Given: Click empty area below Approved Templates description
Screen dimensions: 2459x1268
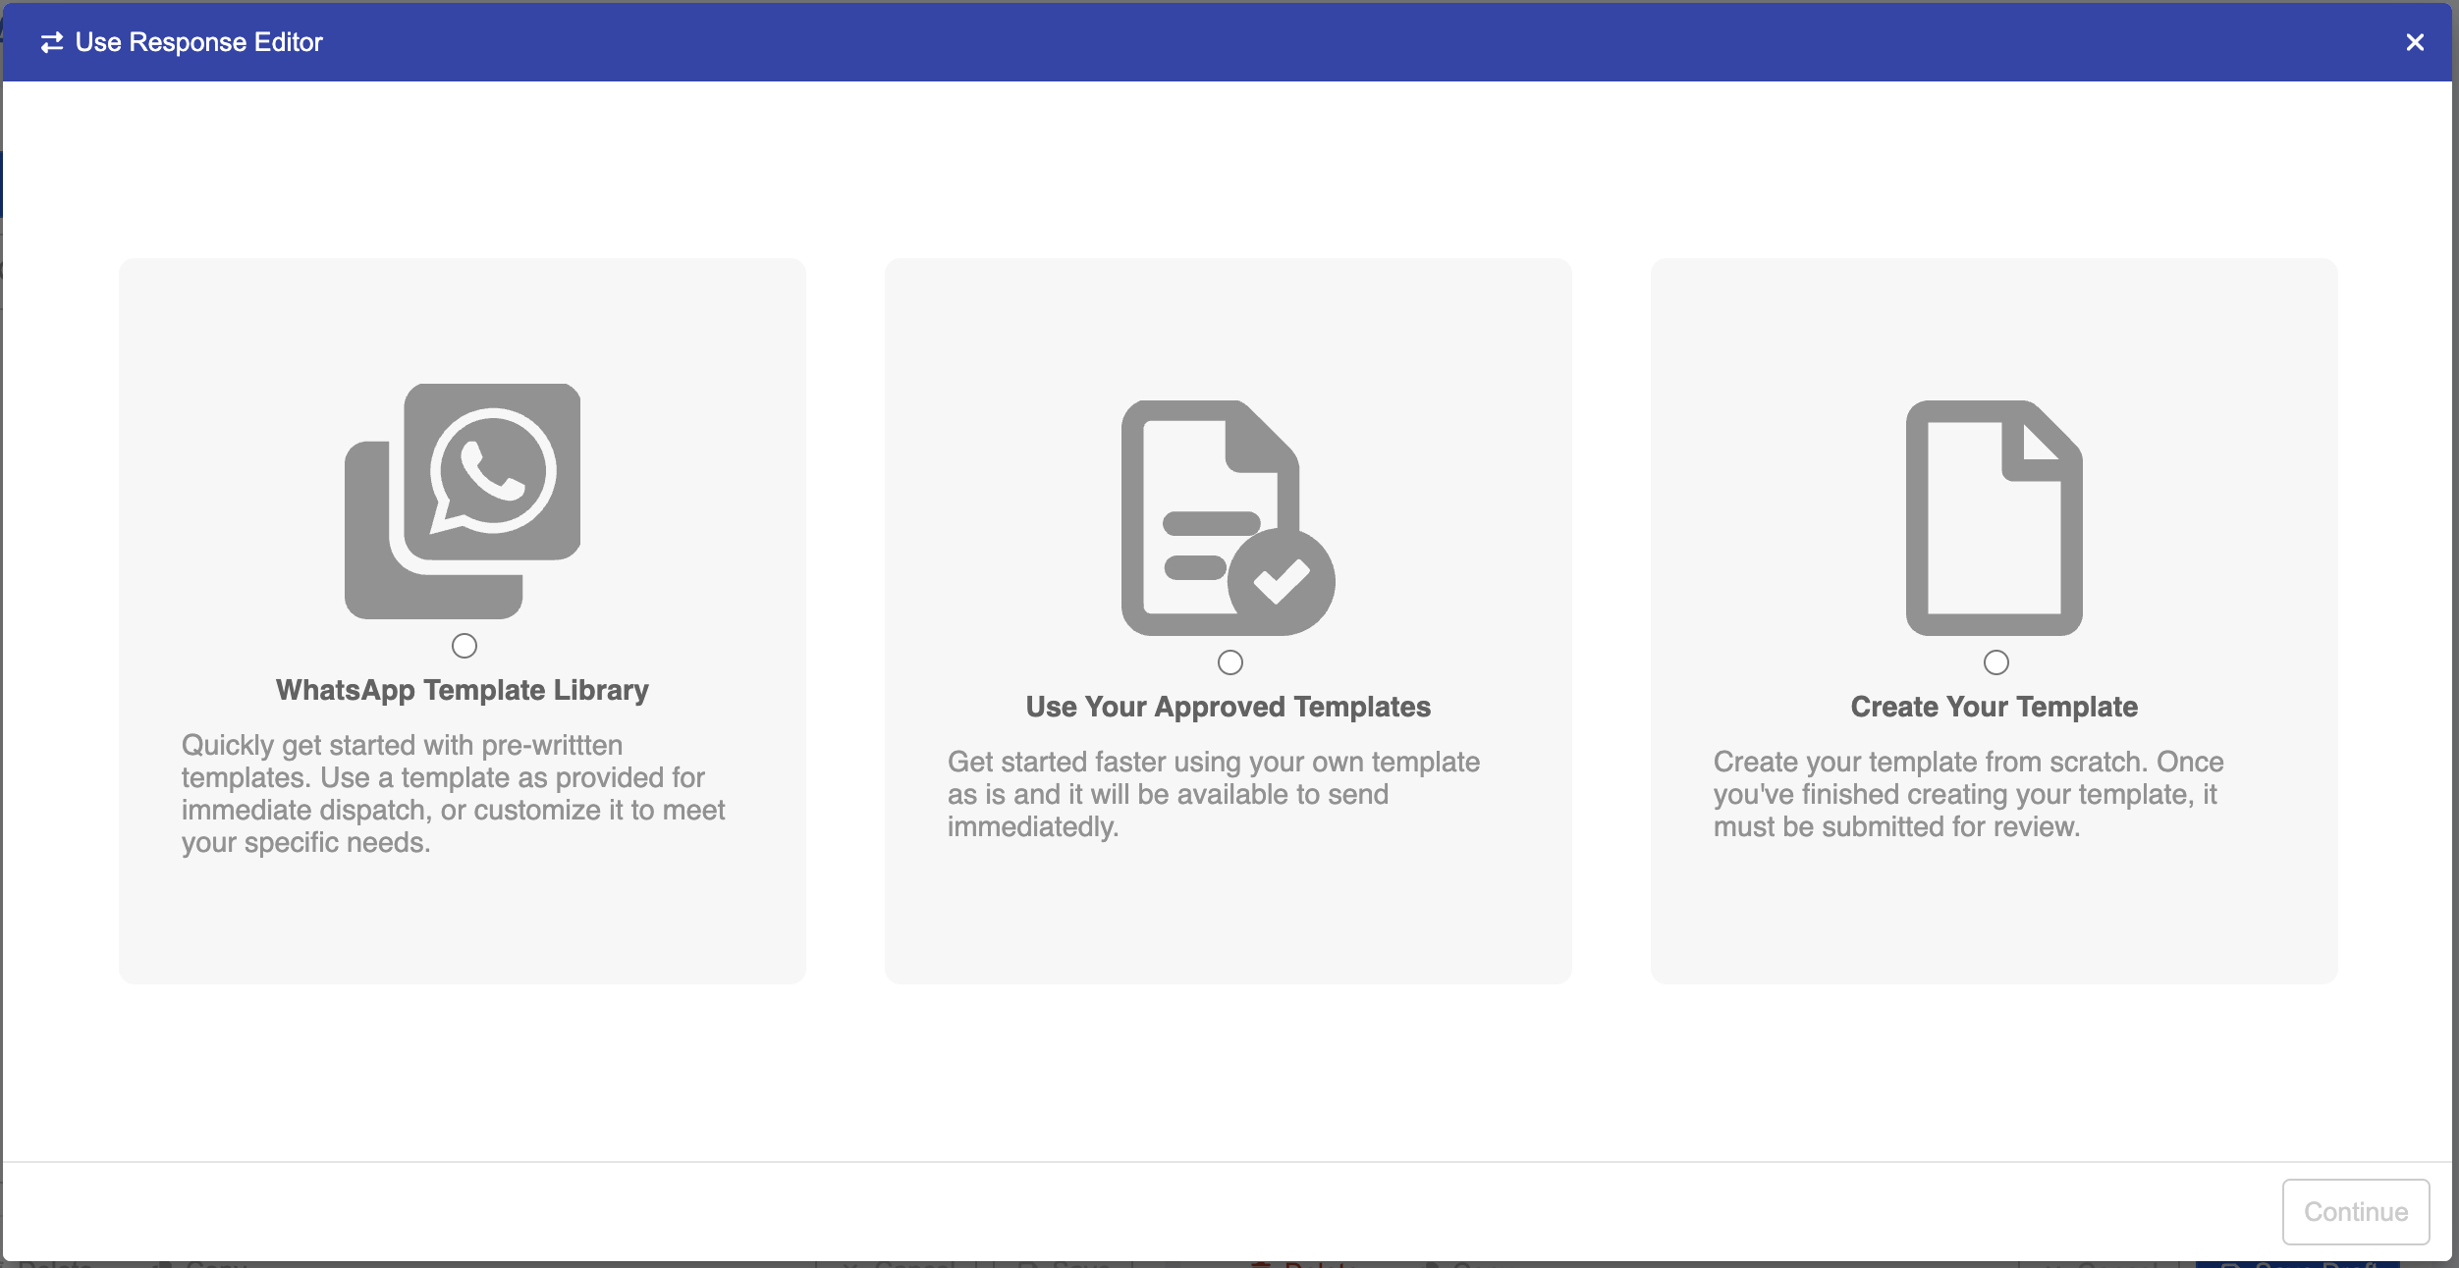Looking at the screenshot, I should (x=1228, y=913).
